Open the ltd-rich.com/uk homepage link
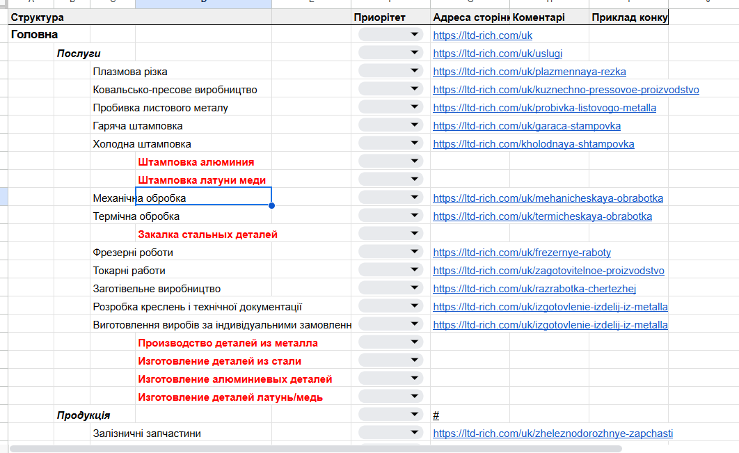This screenshot has height=453, width=739. [x=483, y=35]
